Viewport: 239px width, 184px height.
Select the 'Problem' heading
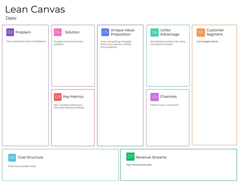pos(23,32)
